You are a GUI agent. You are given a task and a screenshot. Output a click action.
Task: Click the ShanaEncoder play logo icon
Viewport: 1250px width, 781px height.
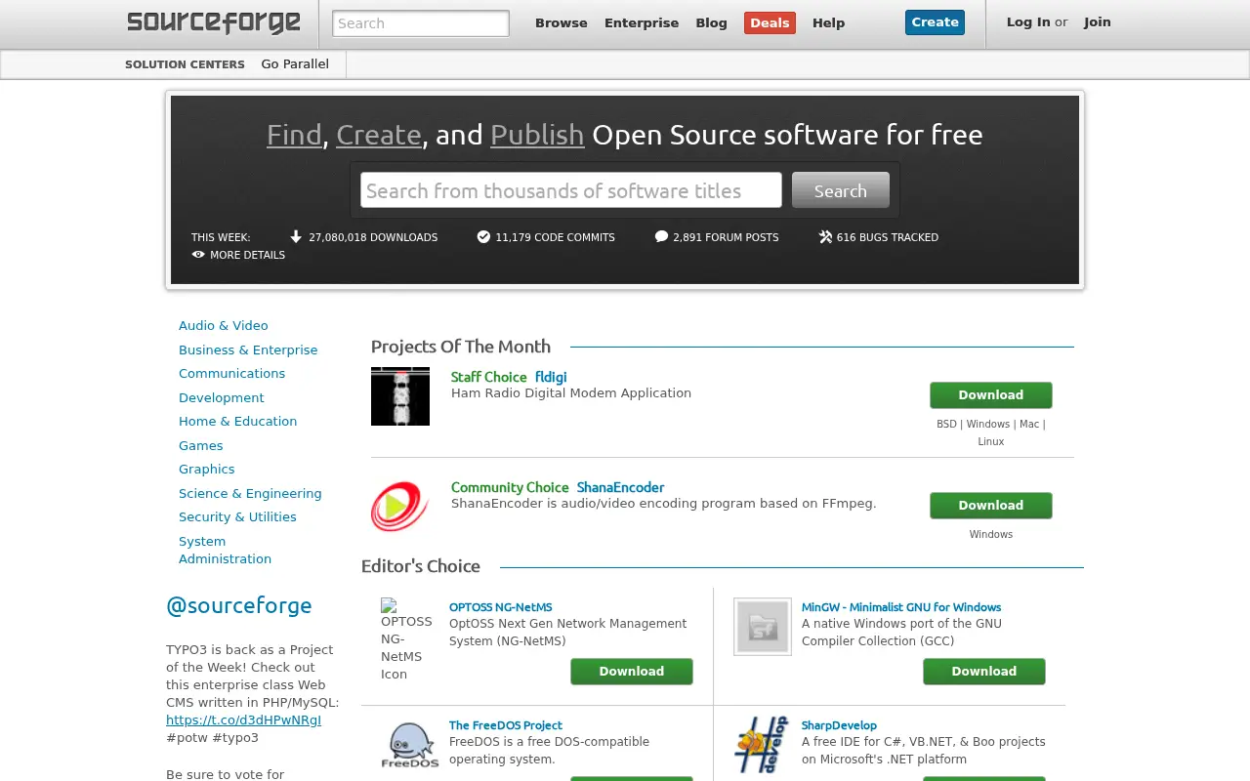[x=400, y=507]
